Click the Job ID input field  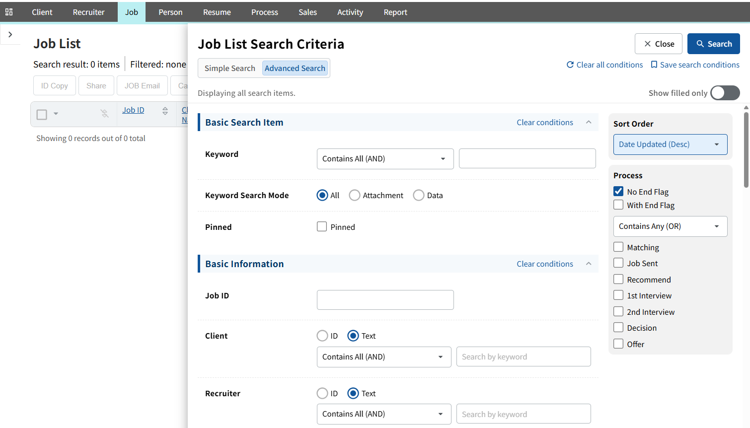click(x=385, y=300)
